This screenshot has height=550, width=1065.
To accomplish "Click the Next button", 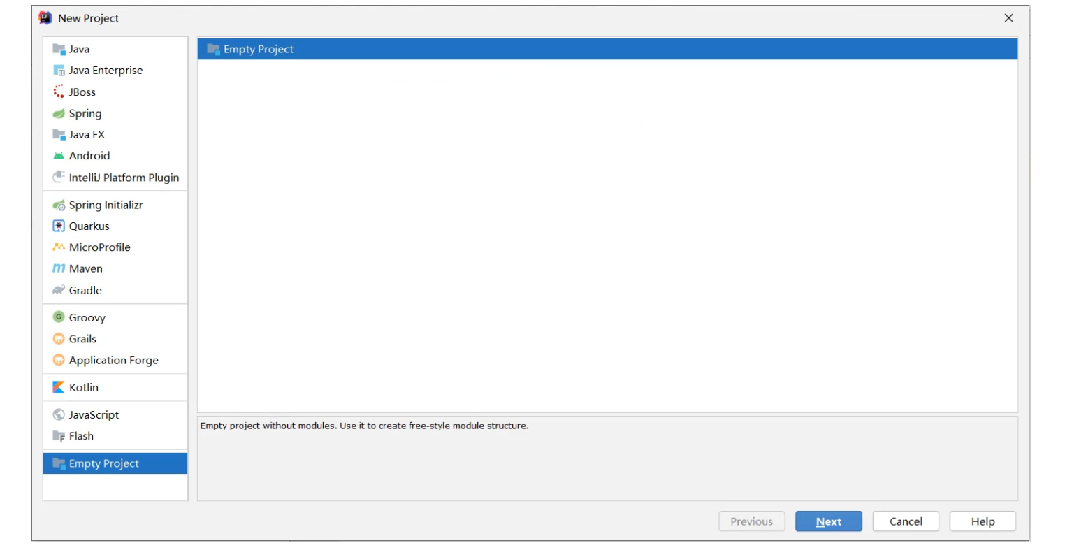I will 828,521.
